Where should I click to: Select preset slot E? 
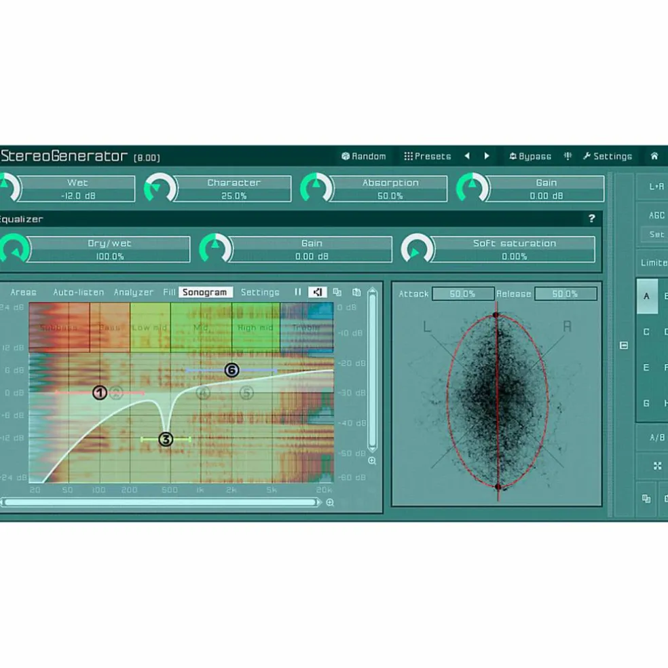[x=647, y=368]
